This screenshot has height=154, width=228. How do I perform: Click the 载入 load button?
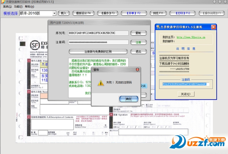[x=64, y=13]
